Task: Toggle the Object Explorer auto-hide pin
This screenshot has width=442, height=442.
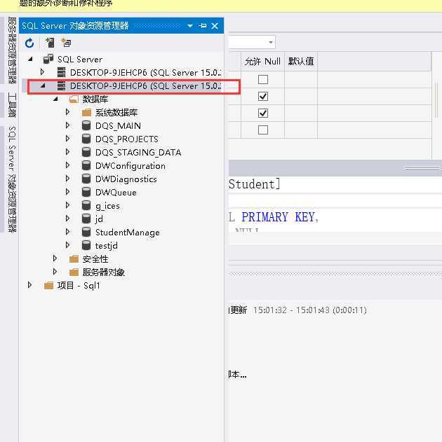Action: click(202, 26)
